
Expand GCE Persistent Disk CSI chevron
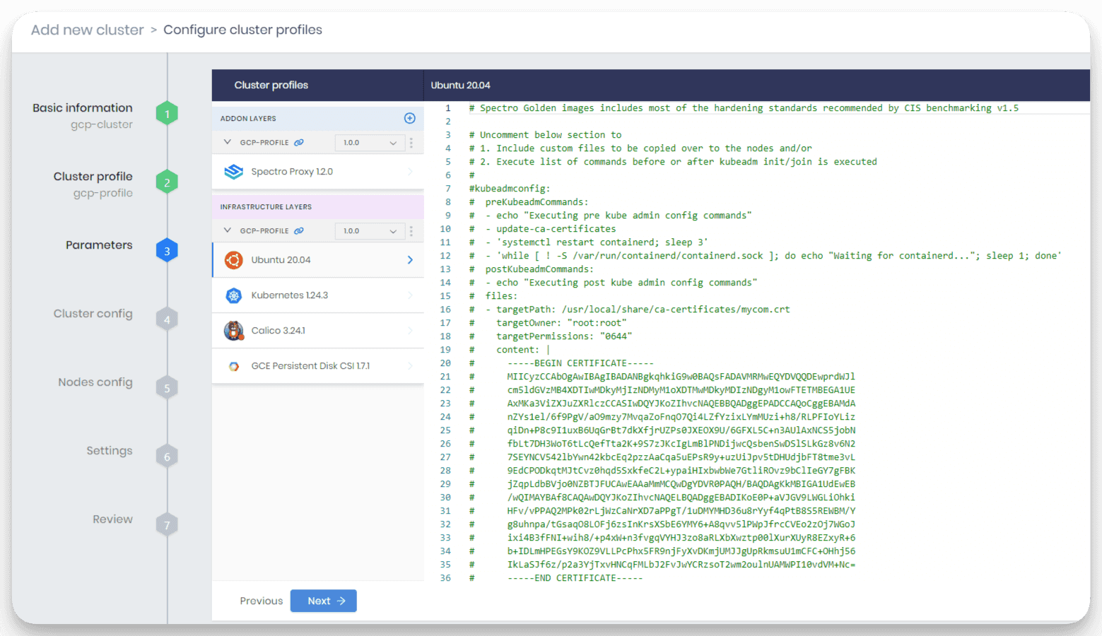(410, 366)
